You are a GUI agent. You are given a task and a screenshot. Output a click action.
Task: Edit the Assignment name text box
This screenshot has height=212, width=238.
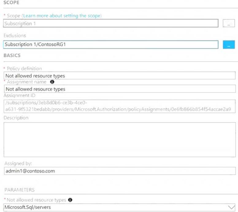tap(120, 89)
